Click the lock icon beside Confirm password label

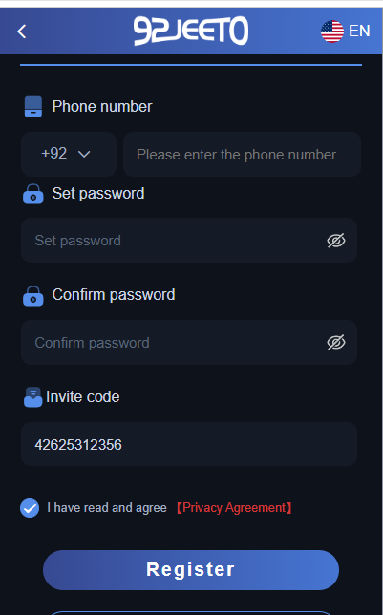[x=33, y=296]
